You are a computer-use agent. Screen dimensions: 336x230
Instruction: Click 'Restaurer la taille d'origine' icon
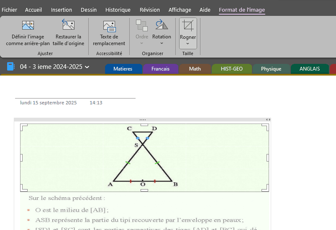click(68, 26)
